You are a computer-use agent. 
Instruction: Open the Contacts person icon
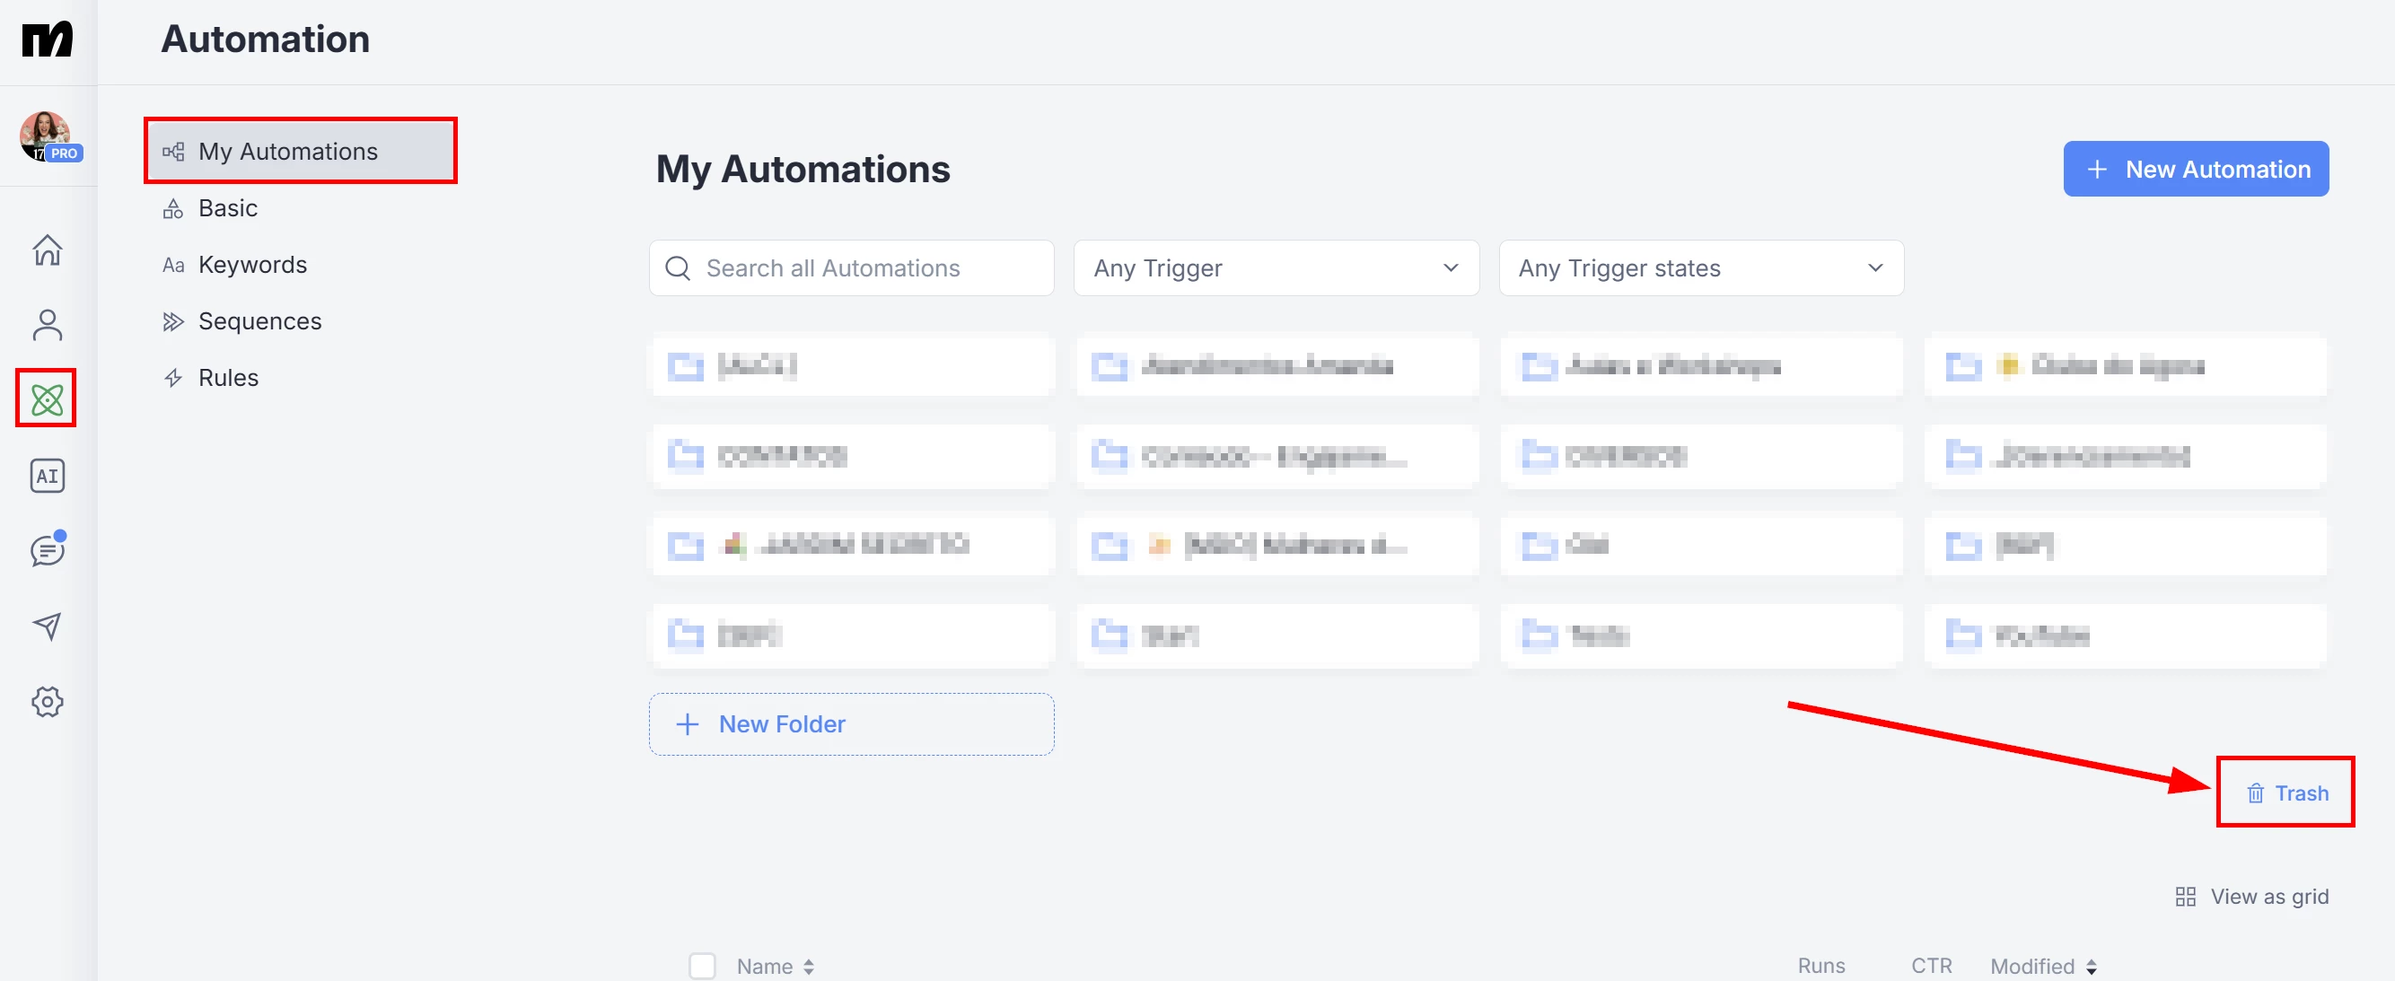coord(48,325)
